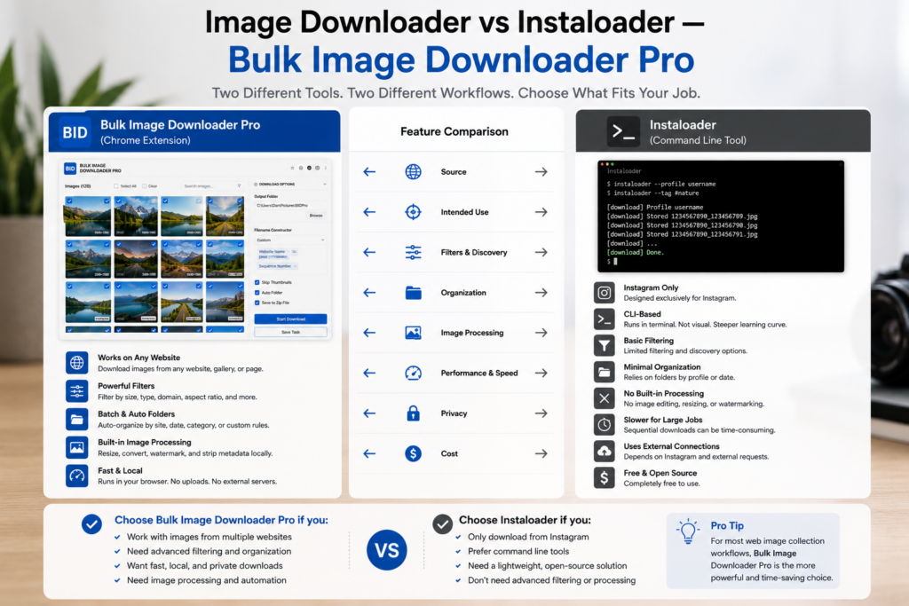Click the small BID logo inside the extension window
The height and width of the screenshot is (606, 909).
tap(70, 169)
